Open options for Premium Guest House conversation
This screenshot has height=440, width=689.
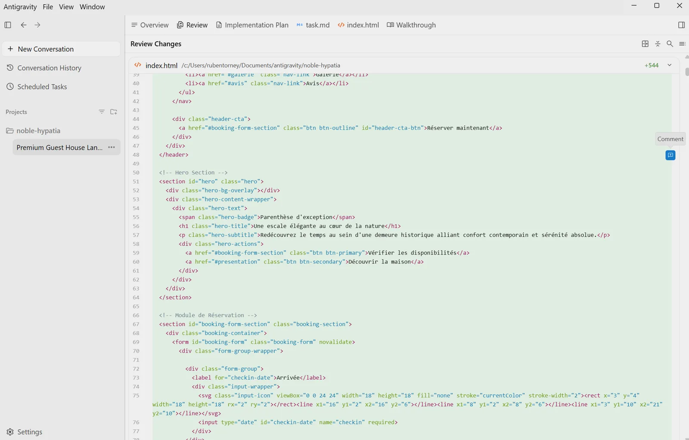(x=112, y=147)
